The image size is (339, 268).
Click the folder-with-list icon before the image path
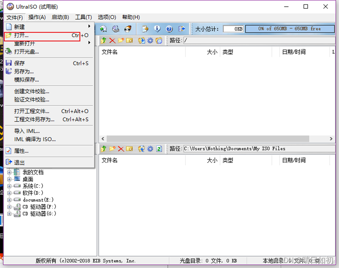pyautogui.click(x=159, y=40)
